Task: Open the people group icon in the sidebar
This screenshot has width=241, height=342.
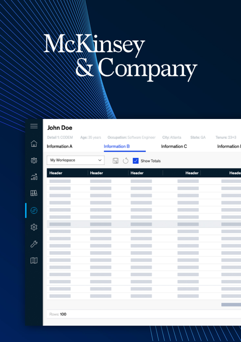Action: pos(34,160)
